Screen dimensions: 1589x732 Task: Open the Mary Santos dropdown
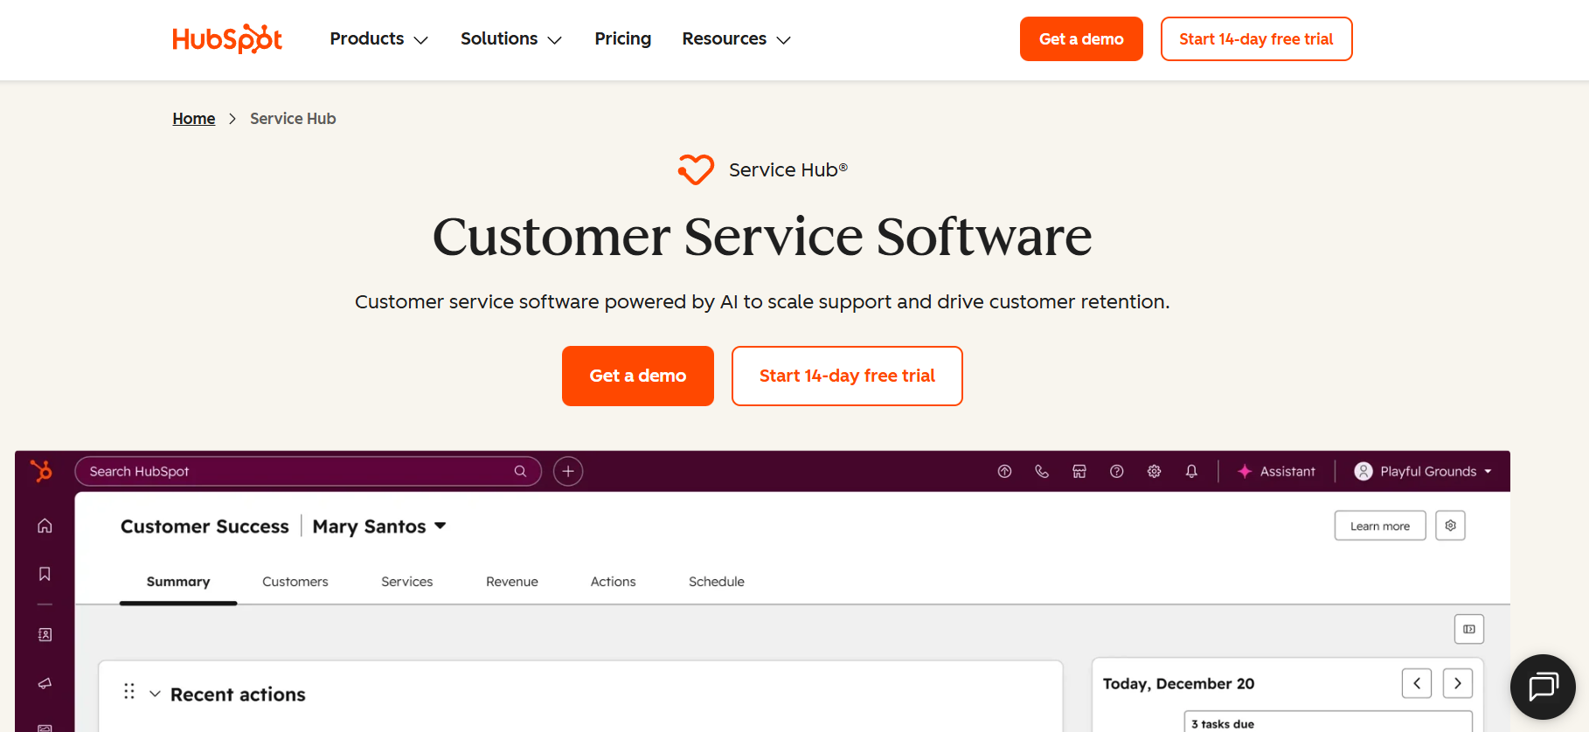379,526
